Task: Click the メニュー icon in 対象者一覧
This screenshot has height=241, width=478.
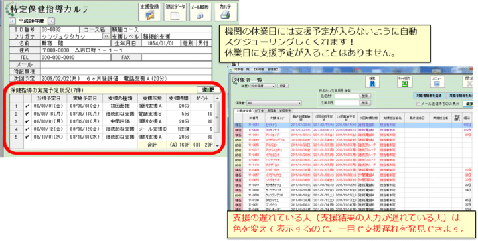Action: click(437, 82)
